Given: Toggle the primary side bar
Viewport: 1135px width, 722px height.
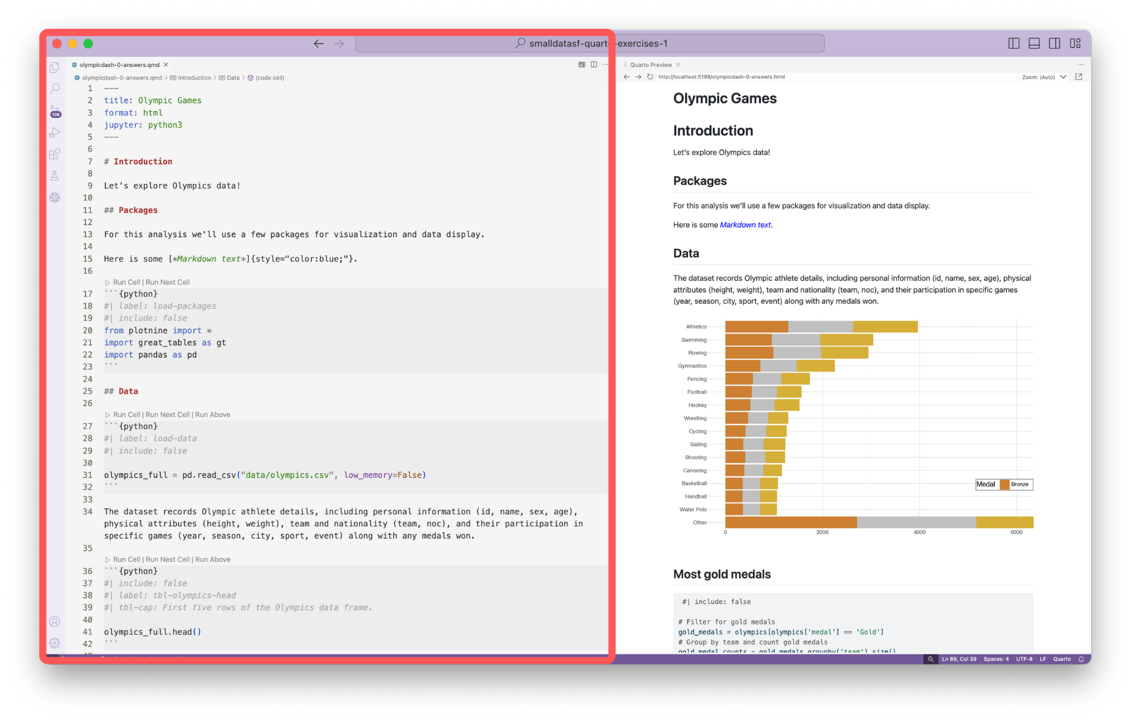Looking at the screenshot, I should pyautogui.click(x=1014, y=43).
